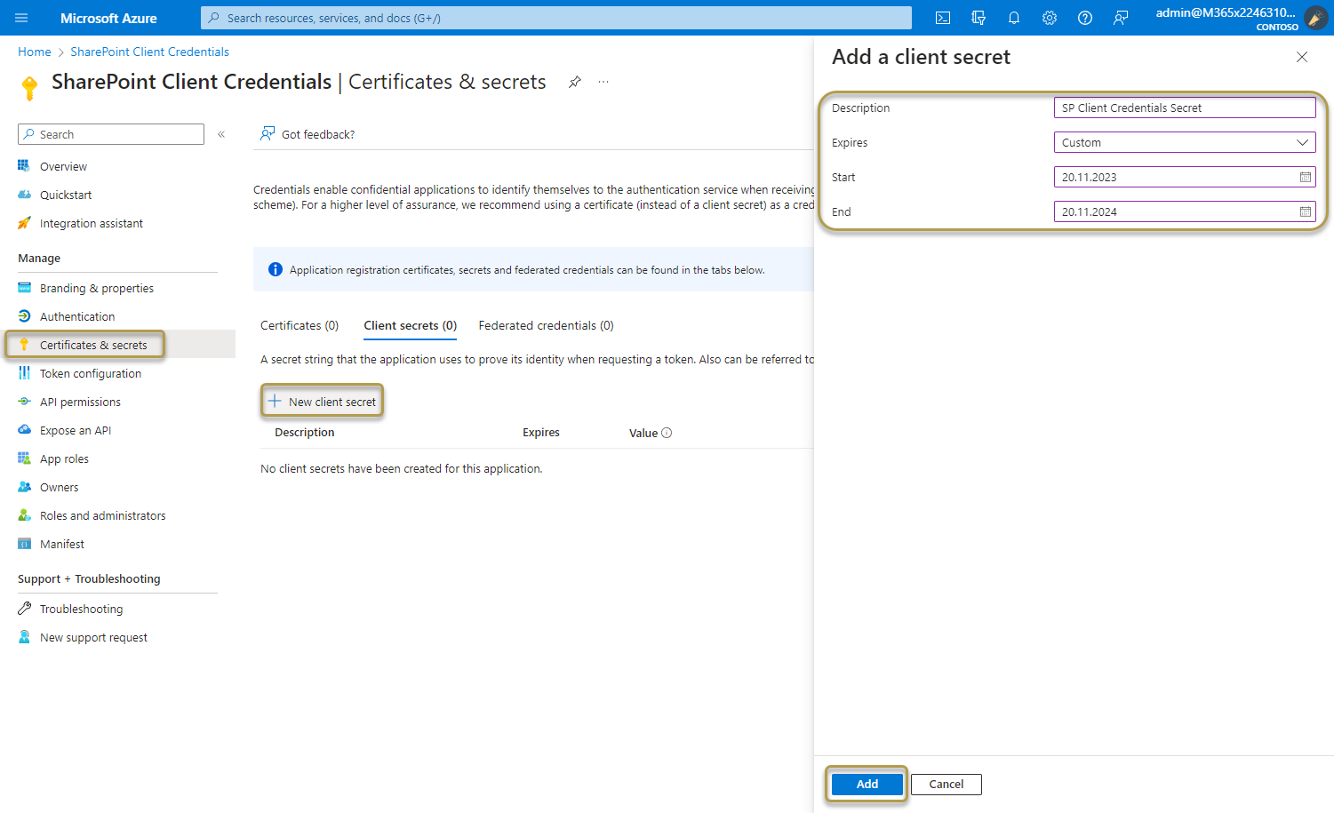
Task: Open the Azure portal hamburger menu
Action: click(x=20, y=17)
